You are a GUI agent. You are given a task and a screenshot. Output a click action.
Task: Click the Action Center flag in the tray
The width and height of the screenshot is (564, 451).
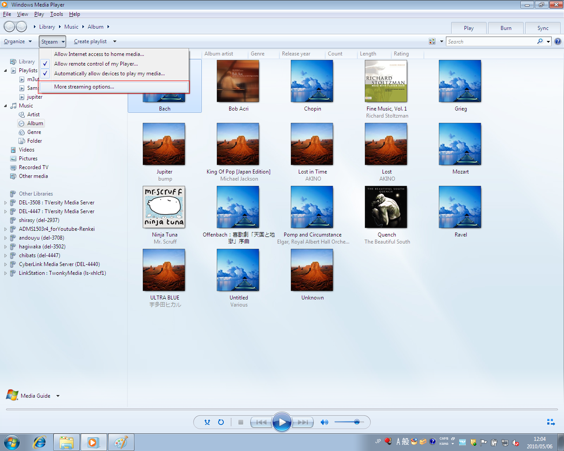pos(484,443)
